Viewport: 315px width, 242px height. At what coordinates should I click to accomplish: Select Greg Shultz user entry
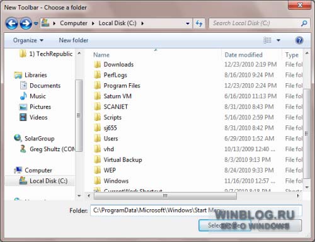[x=47, y=149]
